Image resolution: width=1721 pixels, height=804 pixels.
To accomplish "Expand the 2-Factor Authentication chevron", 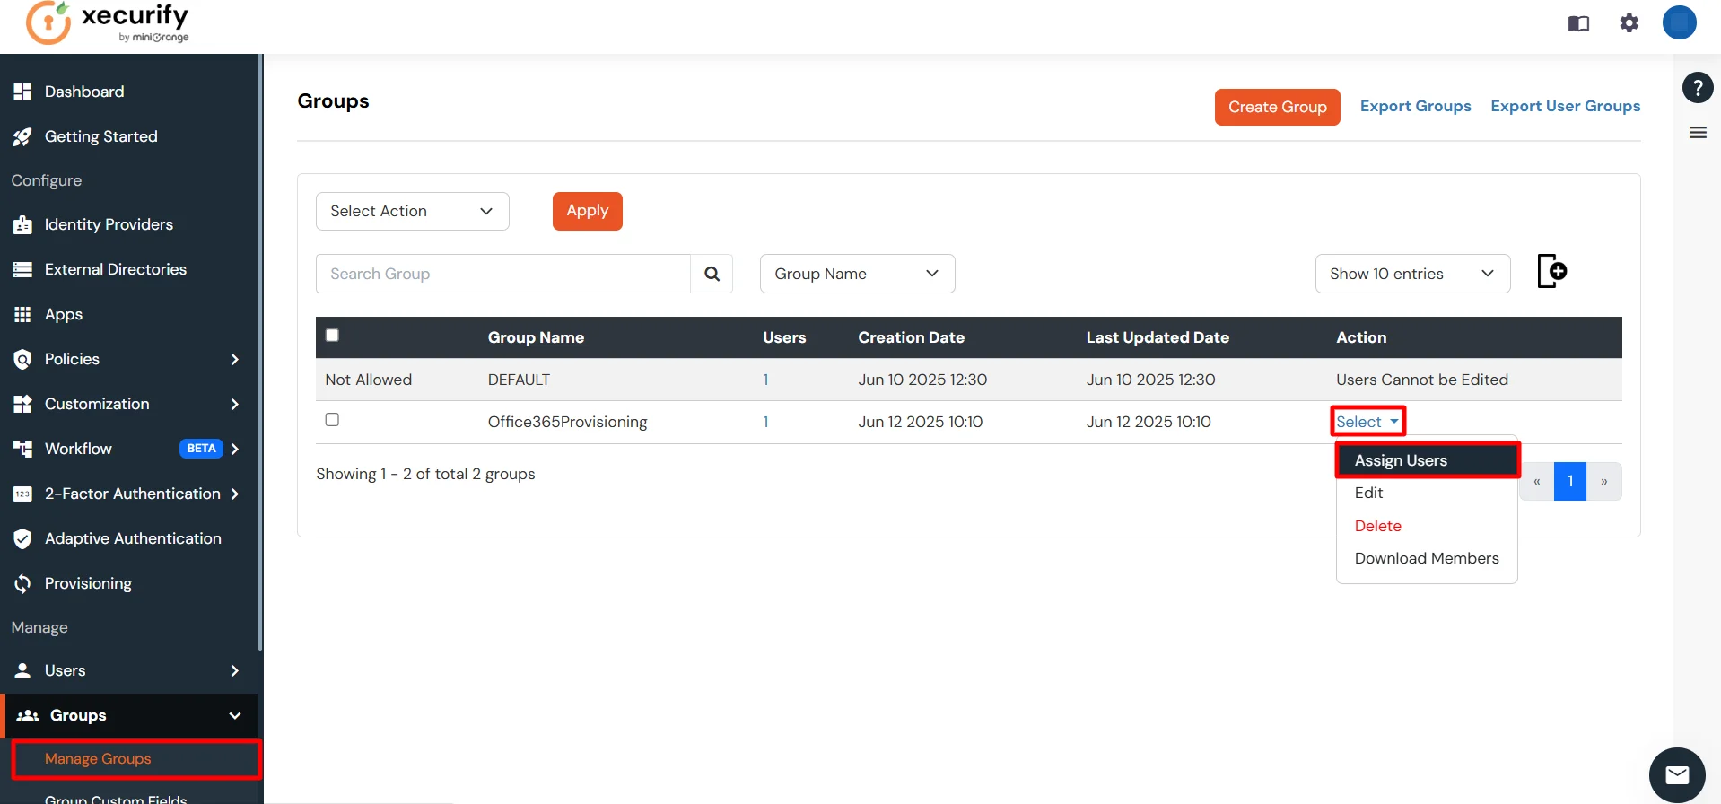I will (235, 494).
